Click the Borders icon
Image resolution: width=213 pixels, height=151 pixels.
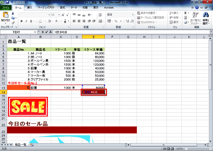[40, 21]
